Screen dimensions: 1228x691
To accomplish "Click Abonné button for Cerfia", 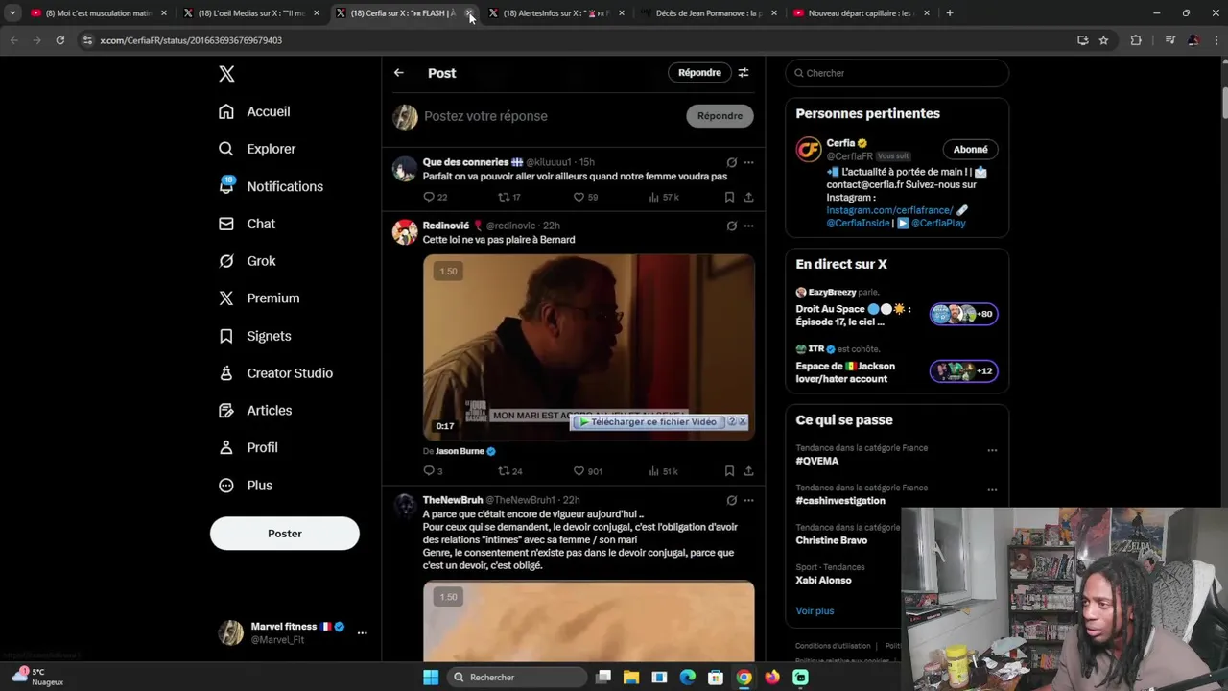I will click(x=970, y=150).
